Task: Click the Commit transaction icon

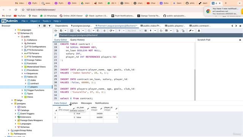Action: 177,30
